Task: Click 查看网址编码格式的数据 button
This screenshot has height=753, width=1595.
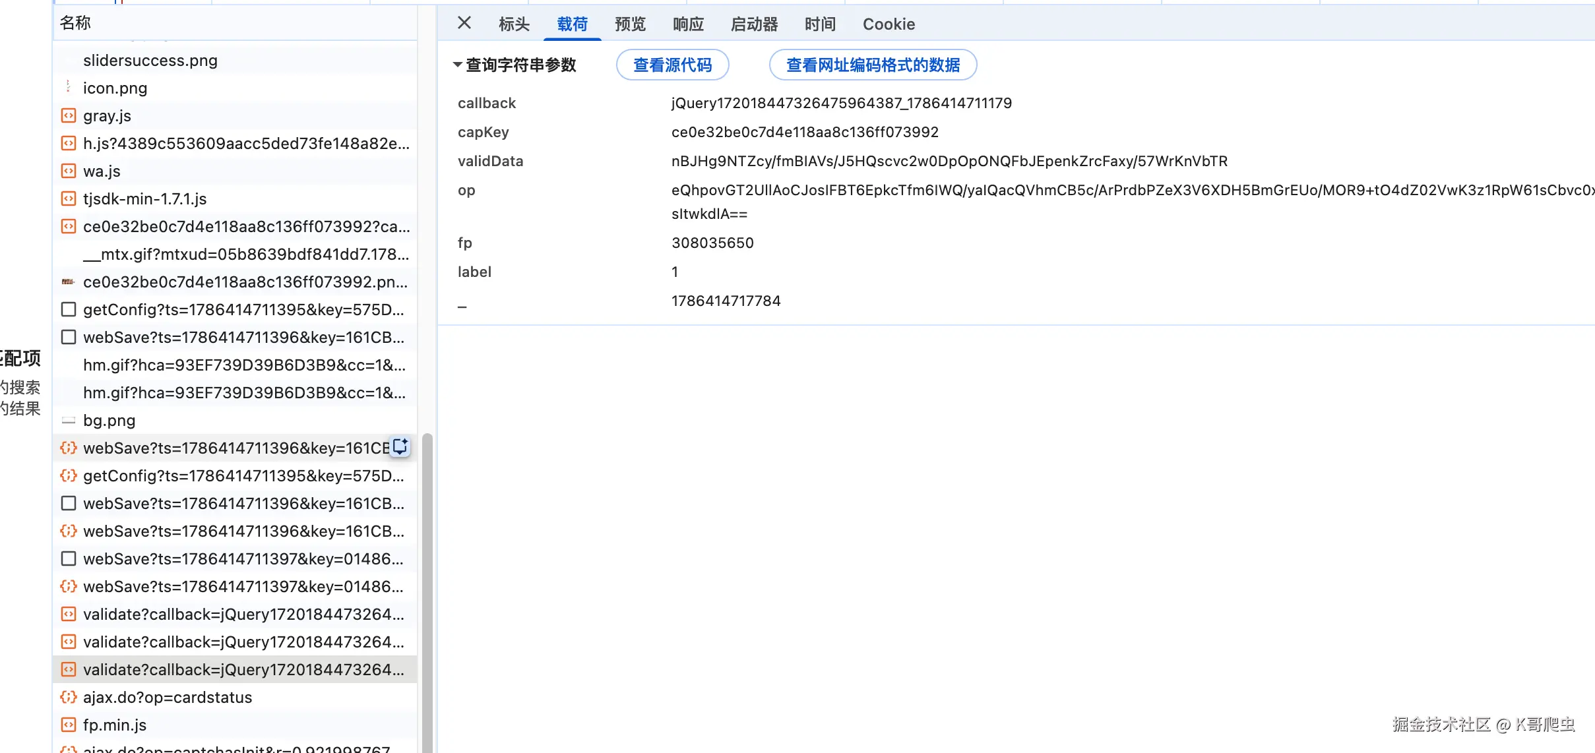Action: click(x=873, y=65)
